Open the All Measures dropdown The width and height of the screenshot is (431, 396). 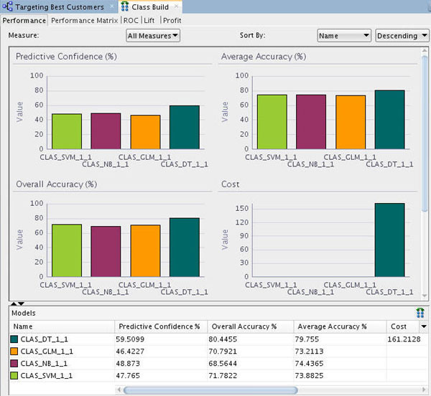click(x=153, y=35)
